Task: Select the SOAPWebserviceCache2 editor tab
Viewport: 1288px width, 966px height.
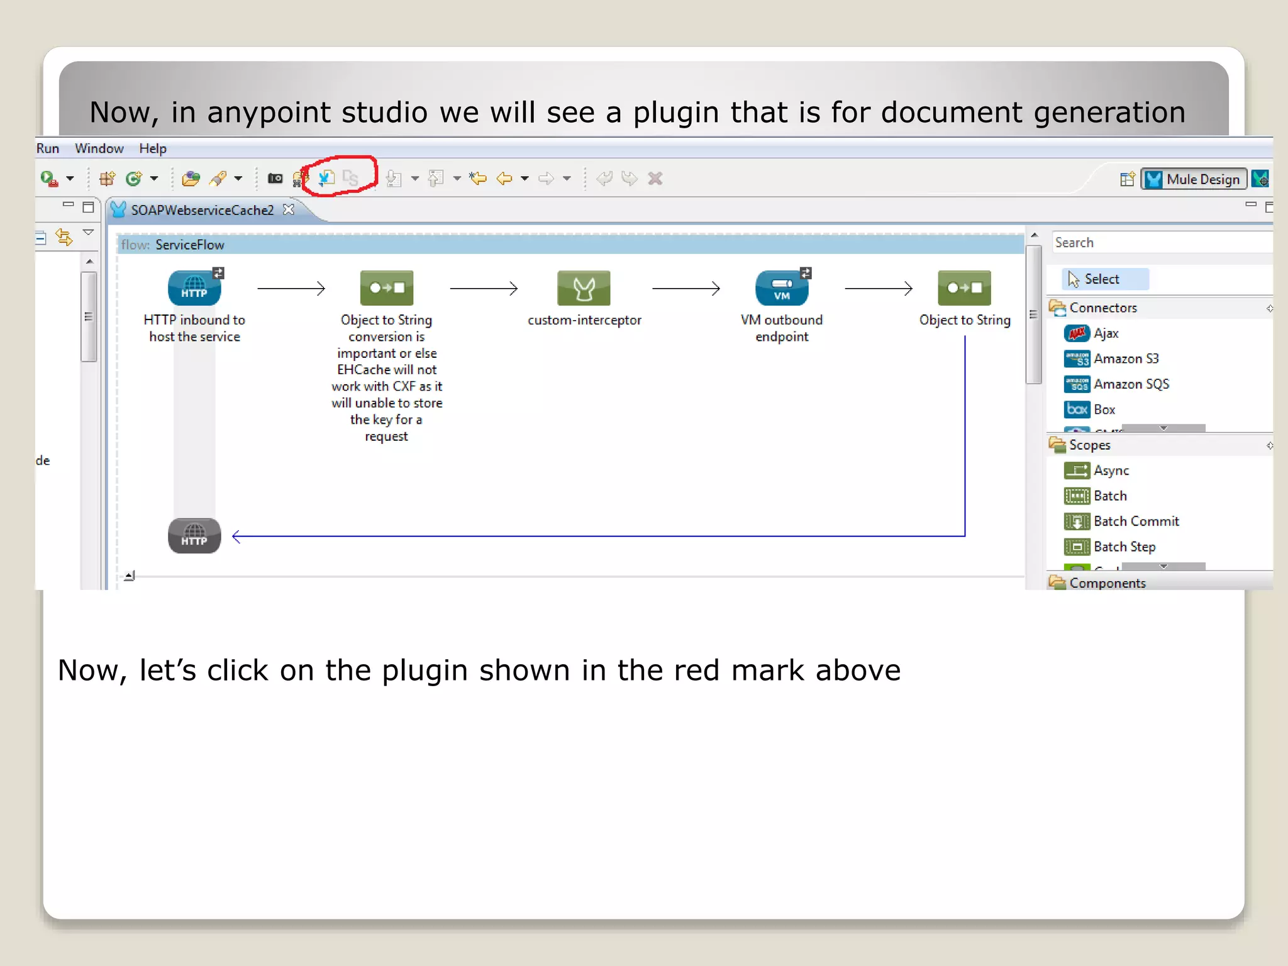Action: click(202, 210)
